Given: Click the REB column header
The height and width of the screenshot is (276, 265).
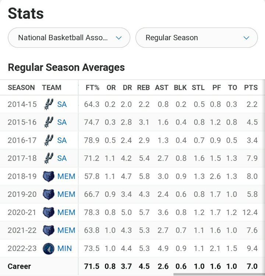Looking at the screenshot, I should (143, 88).
